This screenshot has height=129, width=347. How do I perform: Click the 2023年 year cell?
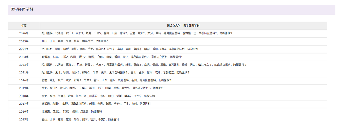click(x=24, y=57)
